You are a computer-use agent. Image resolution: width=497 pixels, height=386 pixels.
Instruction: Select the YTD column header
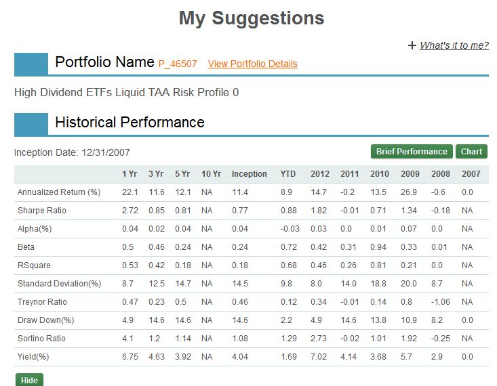point(287,174)
